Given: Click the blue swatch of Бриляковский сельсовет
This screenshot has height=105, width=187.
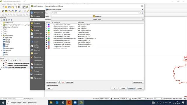Looking at the screenshot, I should (x=49, y=25).
